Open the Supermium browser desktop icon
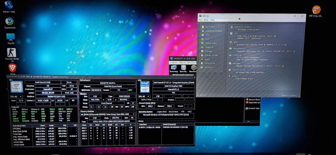This screenshot has width=336, height=155. (x=10, y=23)
